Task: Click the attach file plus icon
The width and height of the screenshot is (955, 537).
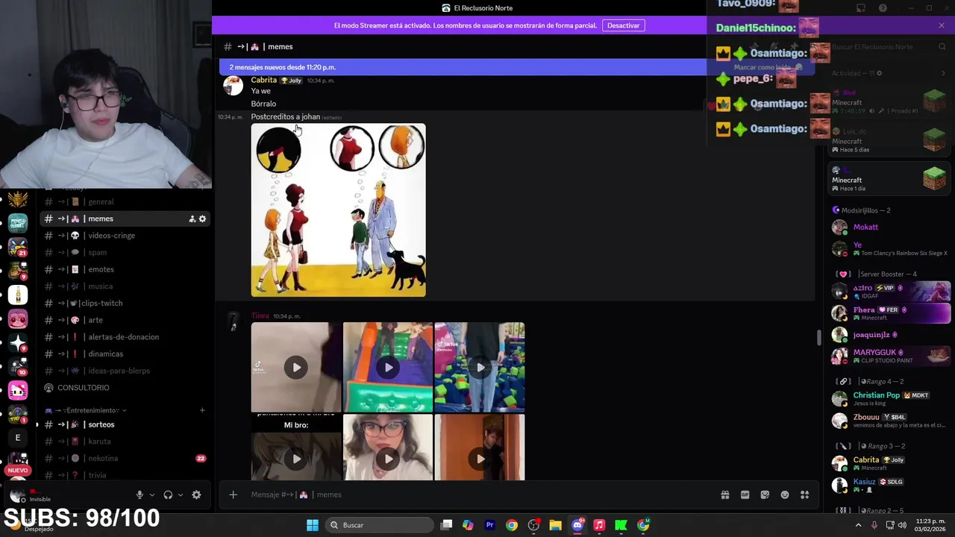Action: (x=233, y=494)
